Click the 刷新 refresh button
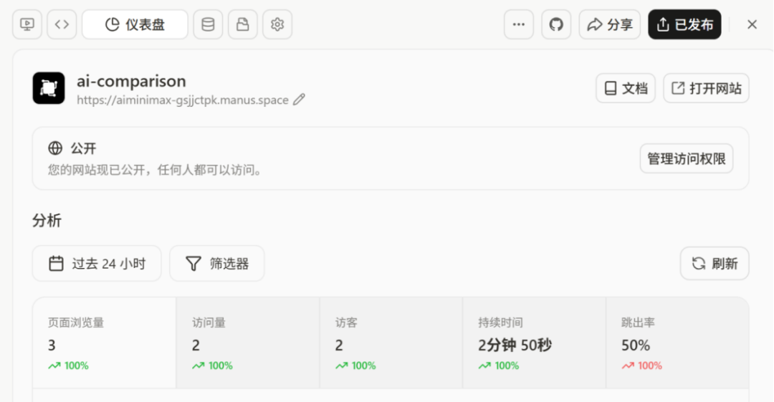The image size is (774, 402). point(715,264)
